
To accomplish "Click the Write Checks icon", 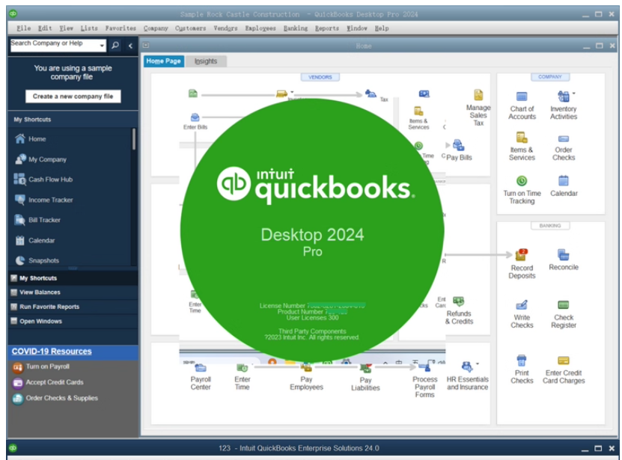I will 519,307.
